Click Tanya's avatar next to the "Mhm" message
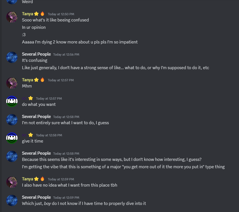The width and height of the screenshot is (239, 212). 12,83
